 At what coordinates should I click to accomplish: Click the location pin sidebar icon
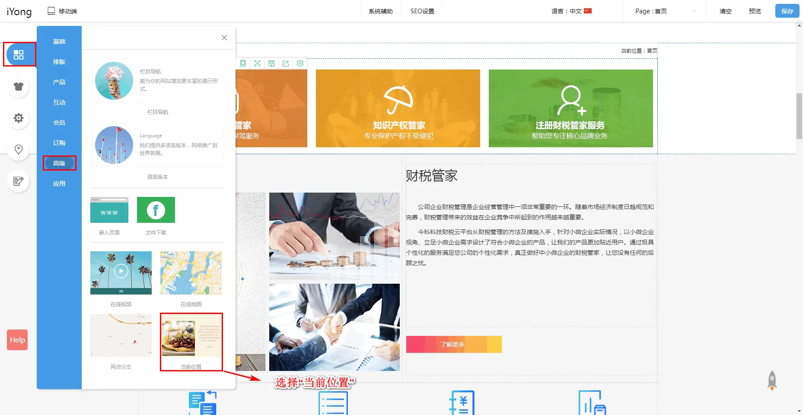(x=19, y=149)
